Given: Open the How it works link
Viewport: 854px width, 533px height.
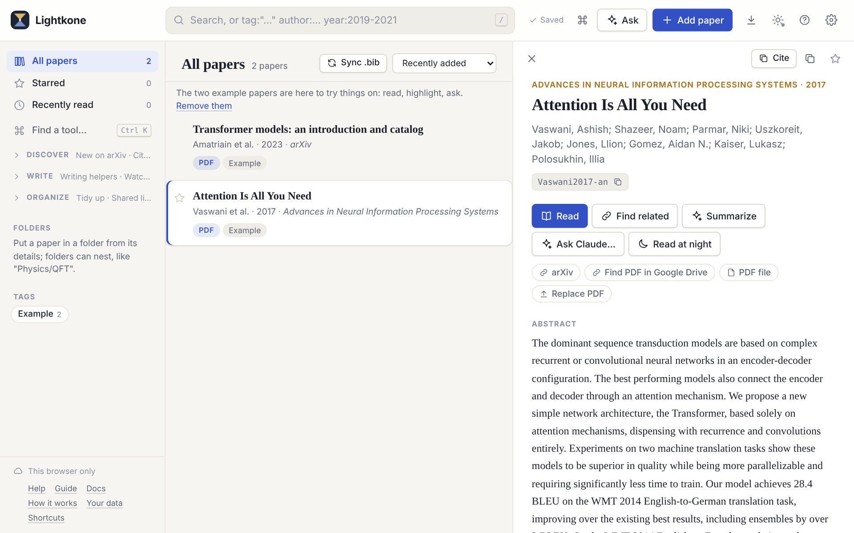Looking at the screenshot, I should (x=52, y=503).
